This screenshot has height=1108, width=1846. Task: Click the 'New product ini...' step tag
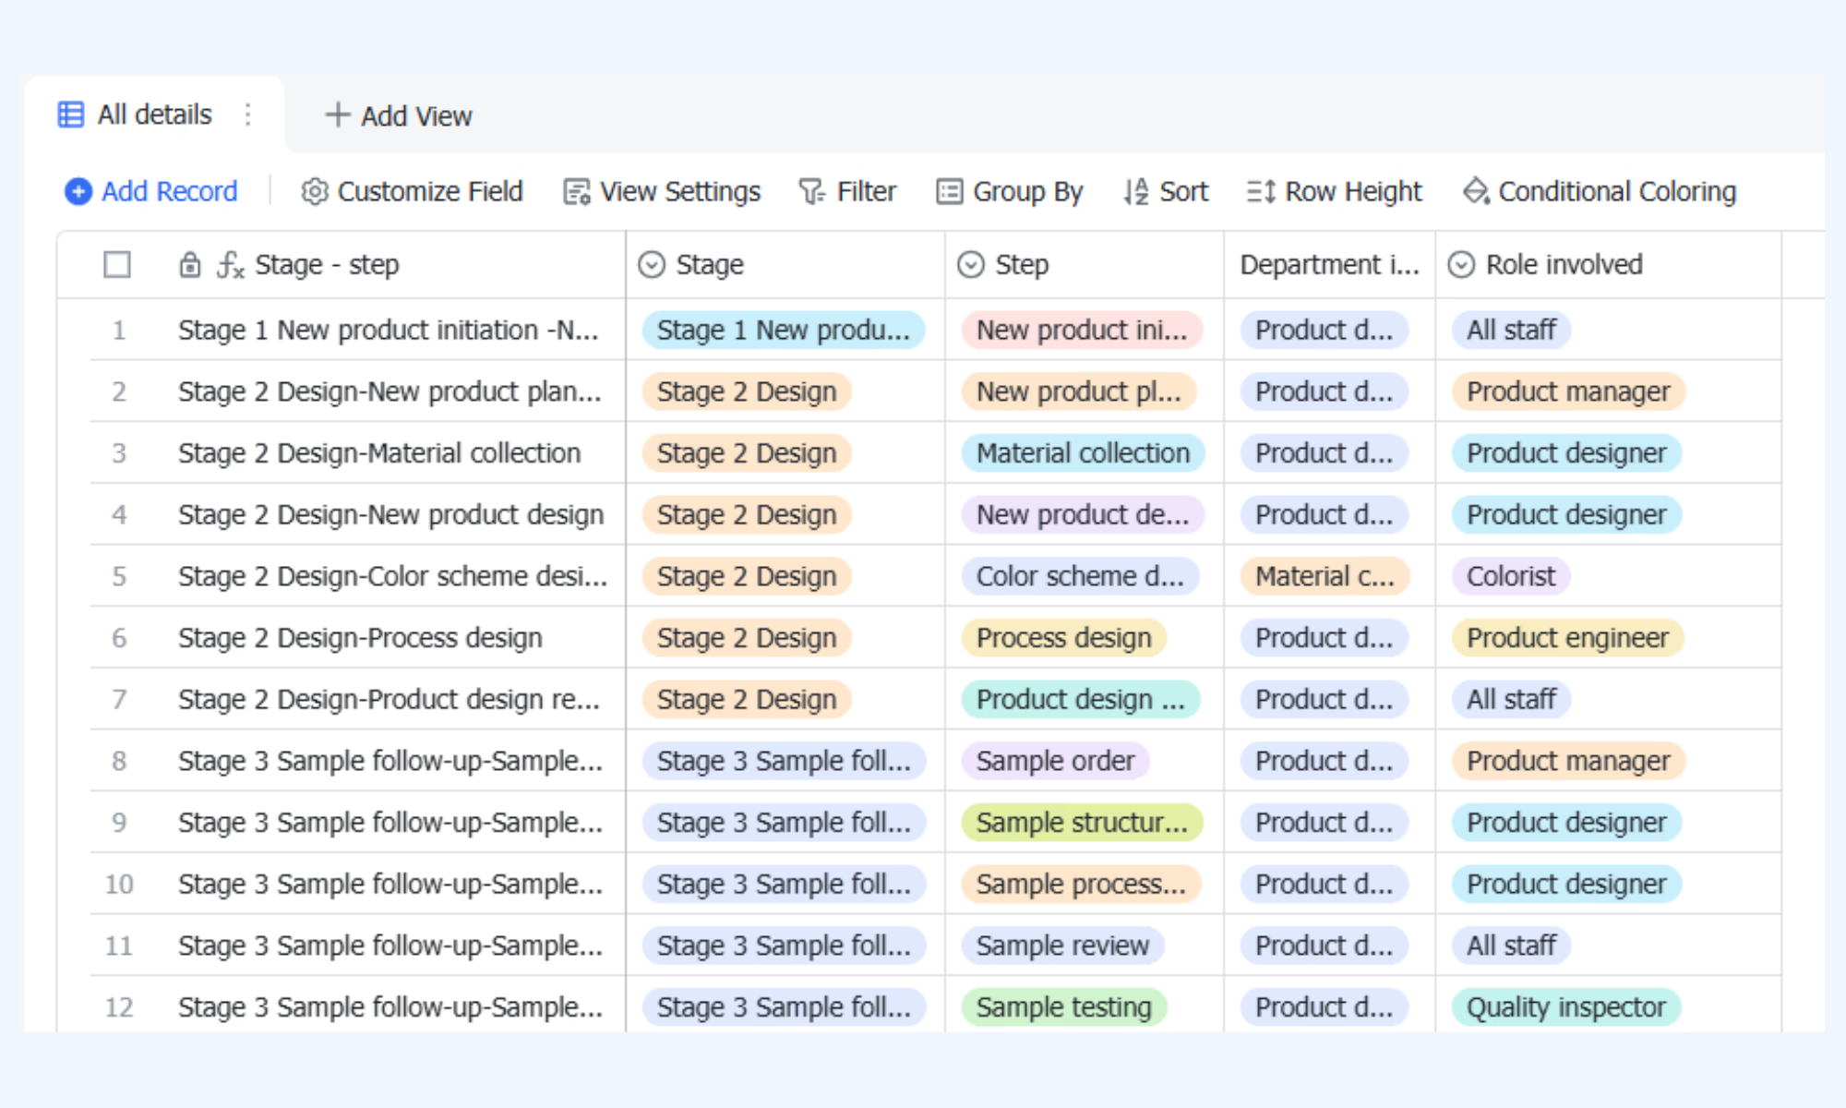pyautogui.click(x=1082, y=330)
